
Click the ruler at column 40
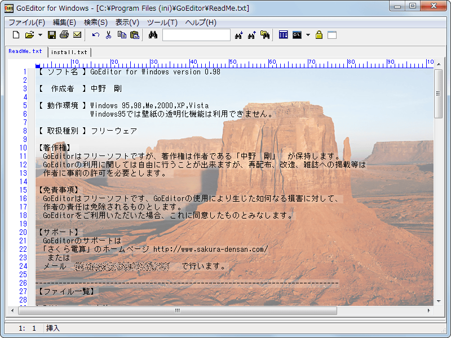(193, 63)
